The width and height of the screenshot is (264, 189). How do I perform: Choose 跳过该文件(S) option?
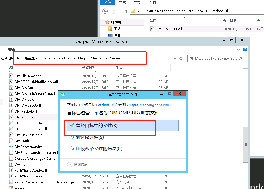coord(89,137)
